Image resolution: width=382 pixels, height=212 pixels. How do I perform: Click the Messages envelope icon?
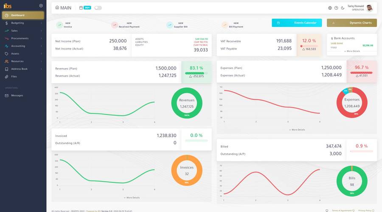pos(6,96)
